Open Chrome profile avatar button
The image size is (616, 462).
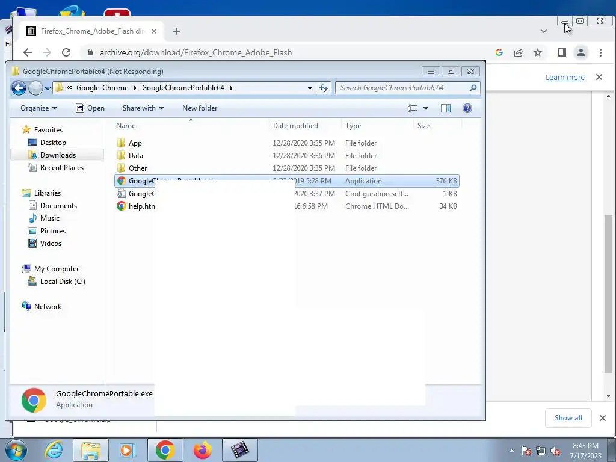[x=581, y=52]
